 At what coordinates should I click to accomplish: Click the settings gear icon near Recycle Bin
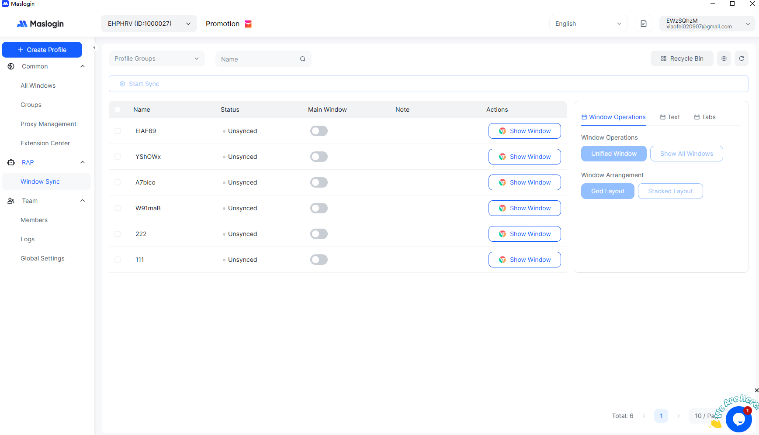click(x=724, y=58)
